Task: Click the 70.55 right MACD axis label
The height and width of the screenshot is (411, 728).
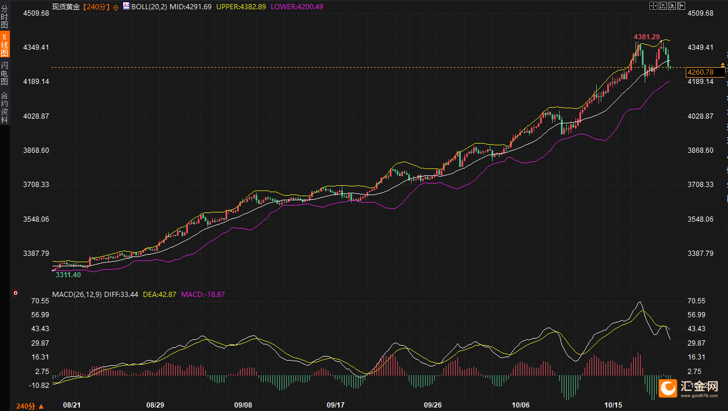Action: (697, 301)
